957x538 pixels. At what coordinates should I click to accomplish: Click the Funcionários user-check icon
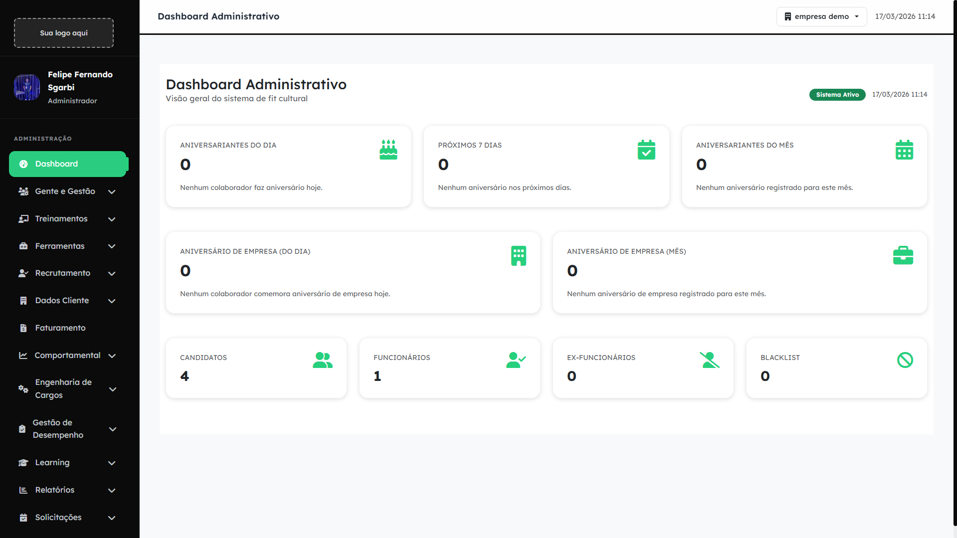pos(516,360)
